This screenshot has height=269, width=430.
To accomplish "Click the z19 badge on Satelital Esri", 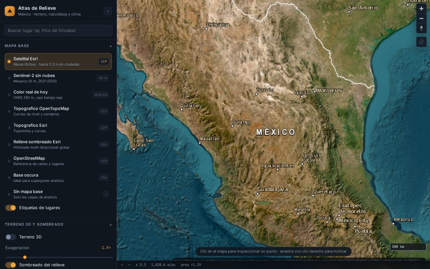I will [104, 62].
